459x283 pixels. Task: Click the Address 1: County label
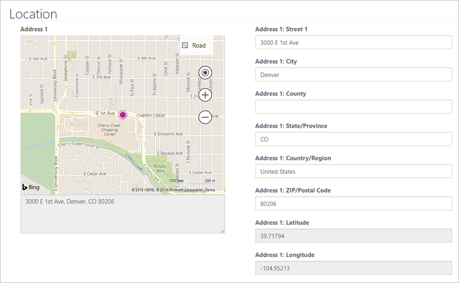pos(281,94)
